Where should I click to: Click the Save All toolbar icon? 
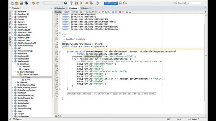click(26, 3)
